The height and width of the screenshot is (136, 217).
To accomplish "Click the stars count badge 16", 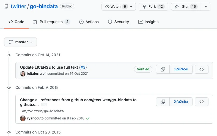I will [x=194, y=7].
